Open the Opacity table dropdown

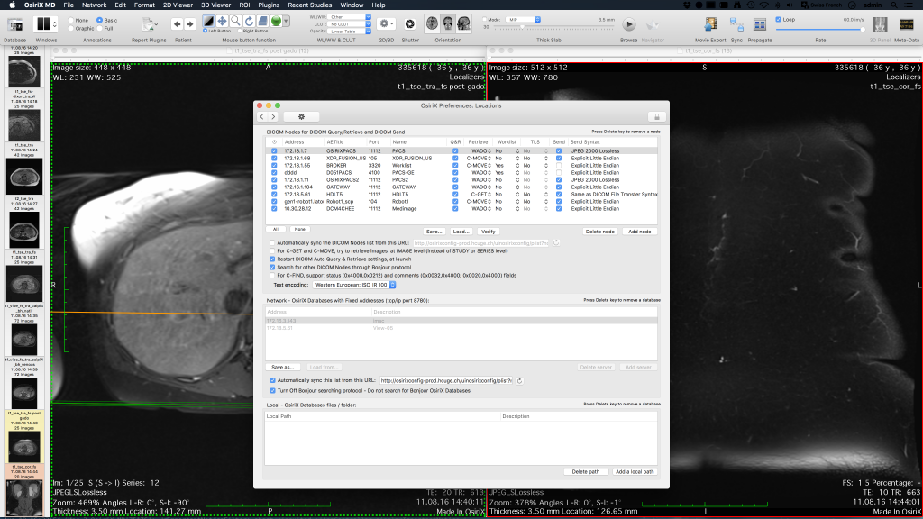pos(350,32)
